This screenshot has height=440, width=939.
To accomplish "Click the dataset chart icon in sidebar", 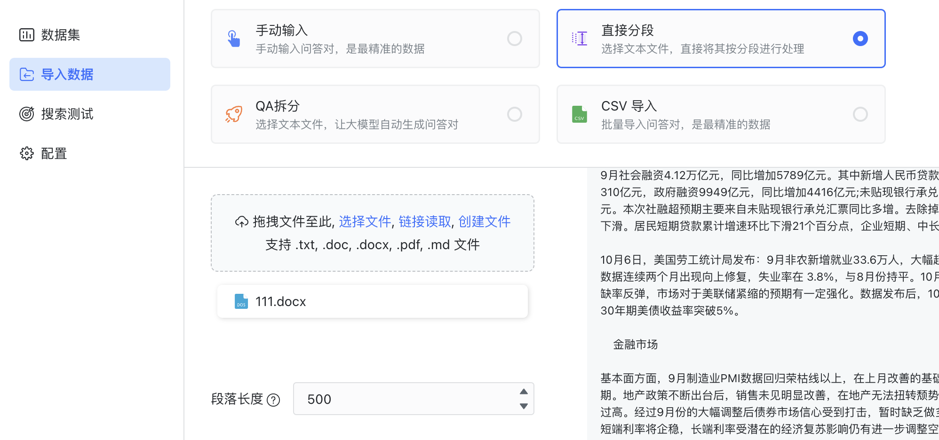I will click(x=27, y=35).
